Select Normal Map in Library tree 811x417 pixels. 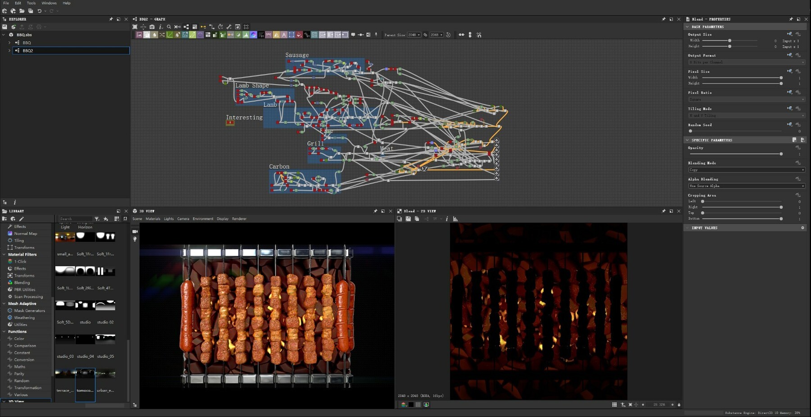pyautogui.click(x=26, y=233)
